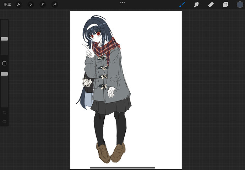This screenshot has width=245, height=170.
Task: Open the 图库 gallery
Action: point(7,5)
